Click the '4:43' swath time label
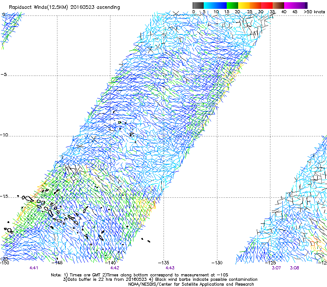The image size is (327, 287). [170, 268]
